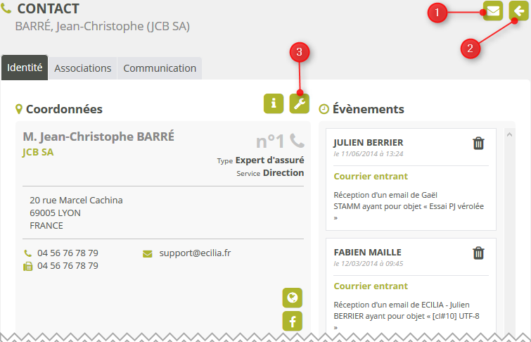
Task: Click the Facebook icon
Action: pyautogui.click(x=292, y=322)
